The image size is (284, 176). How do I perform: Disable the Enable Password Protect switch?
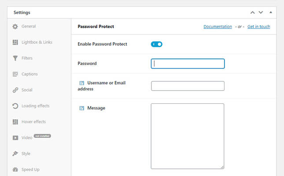point(157,44)
